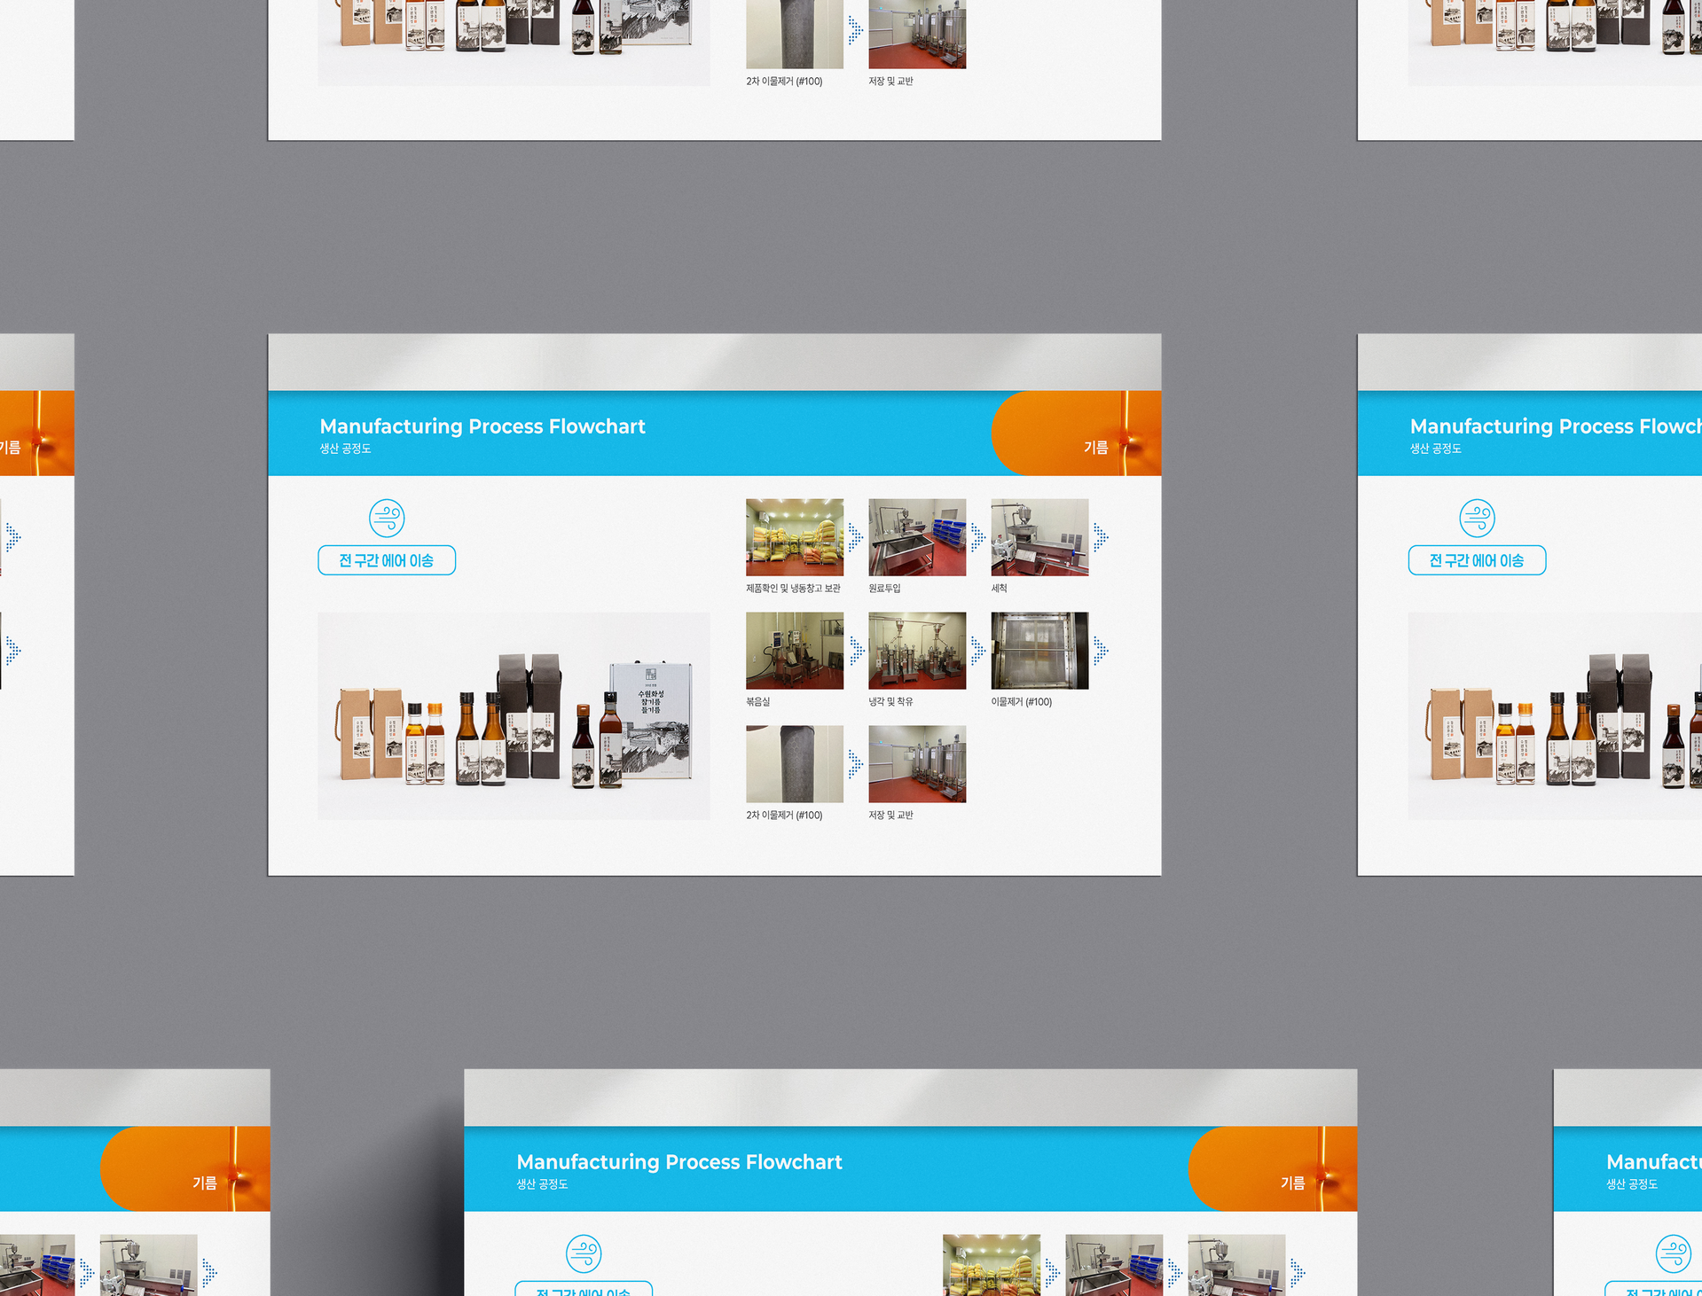
Task: Click the bottom slide title 'Manufacturing Process Flowchart'
Action: (679, 1162)
